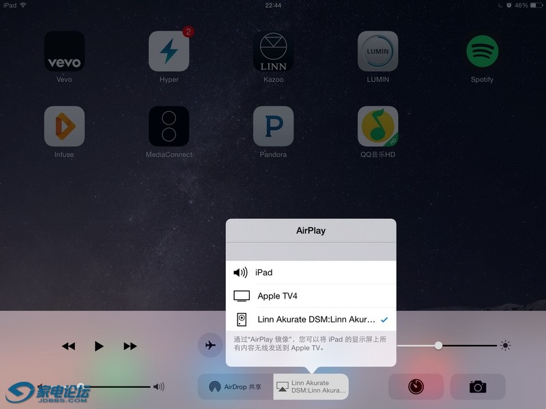Viewport: 546px width, 409px height.
Task: Collapse the AirPlay device picker button
Action: click(x=311, y=387)
